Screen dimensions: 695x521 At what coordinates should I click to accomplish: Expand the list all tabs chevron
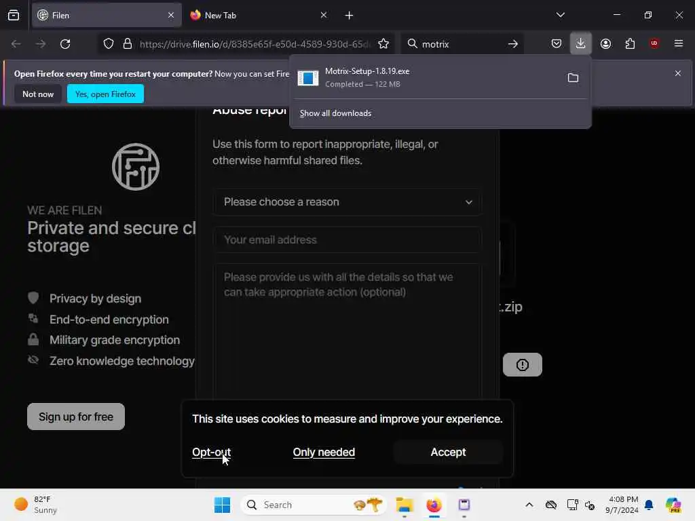(x=560, y=15)
